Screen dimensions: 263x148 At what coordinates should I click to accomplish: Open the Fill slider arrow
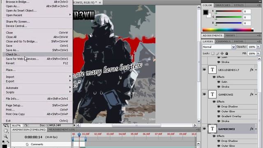(x=258, y=53)
